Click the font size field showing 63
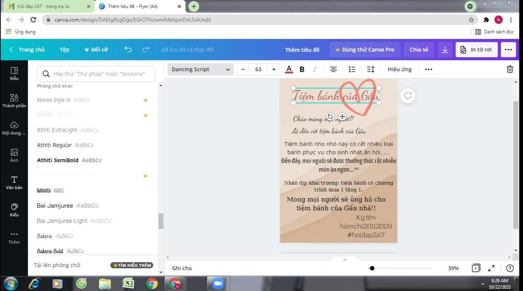 [258, 69]
